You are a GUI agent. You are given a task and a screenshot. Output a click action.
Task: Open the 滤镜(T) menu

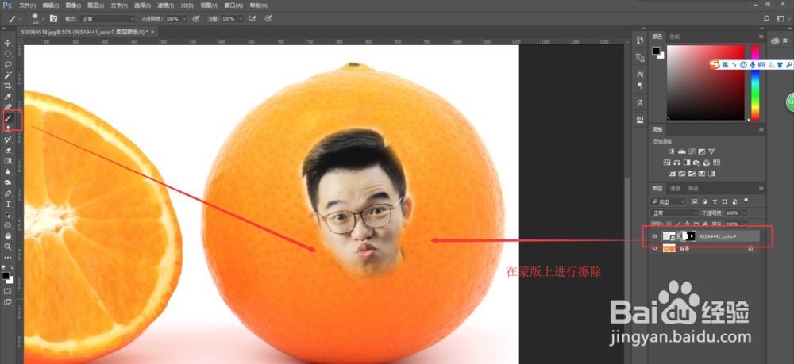tap(165, 6)
